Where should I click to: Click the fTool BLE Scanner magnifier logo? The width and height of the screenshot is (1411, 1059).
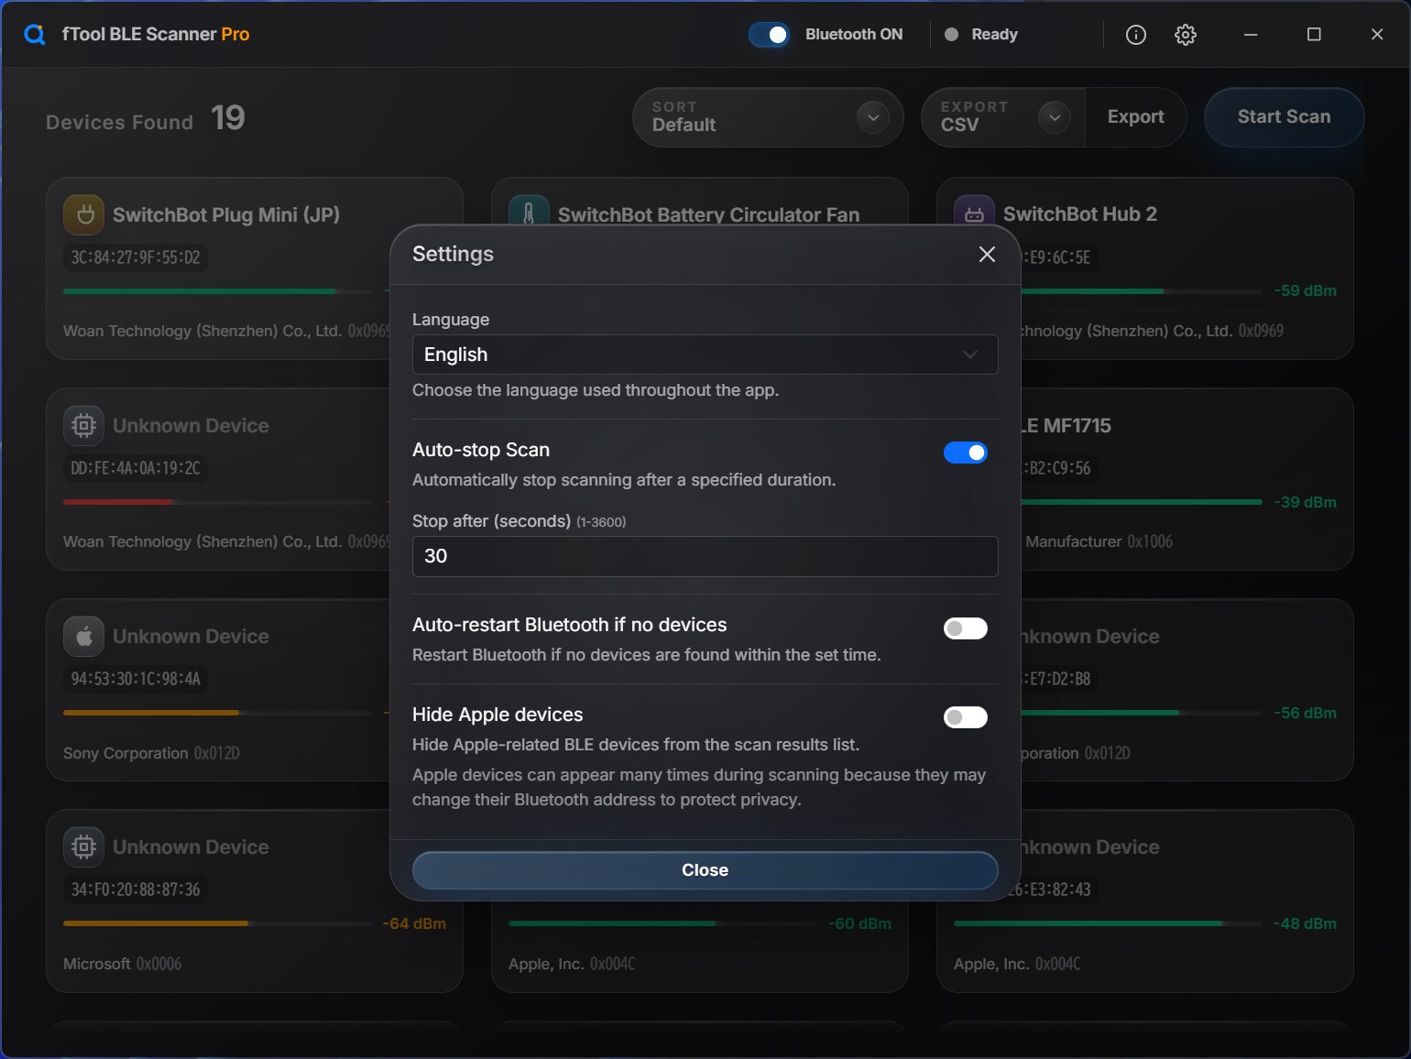click(35, 35)
